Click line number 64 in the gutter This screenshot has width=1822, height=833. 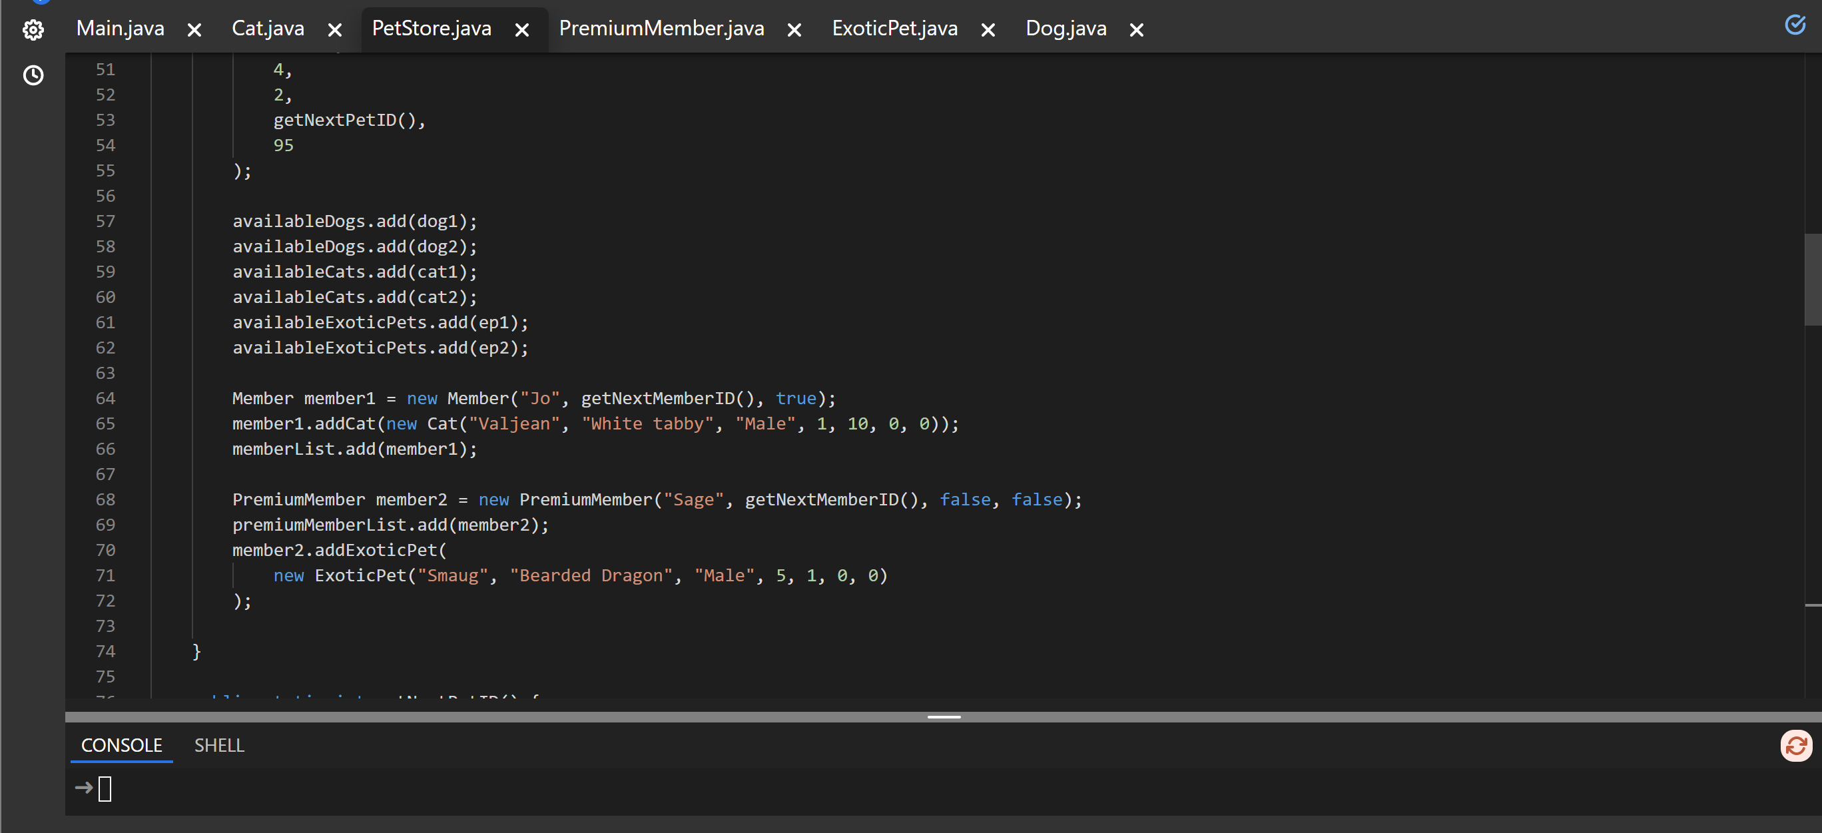tap(105, 398)
